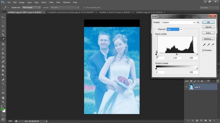Image resolution: width=220 pixels, height=123 pixels.
Task: Open the Essentials workspace dropdown
Action: point(209,8)
